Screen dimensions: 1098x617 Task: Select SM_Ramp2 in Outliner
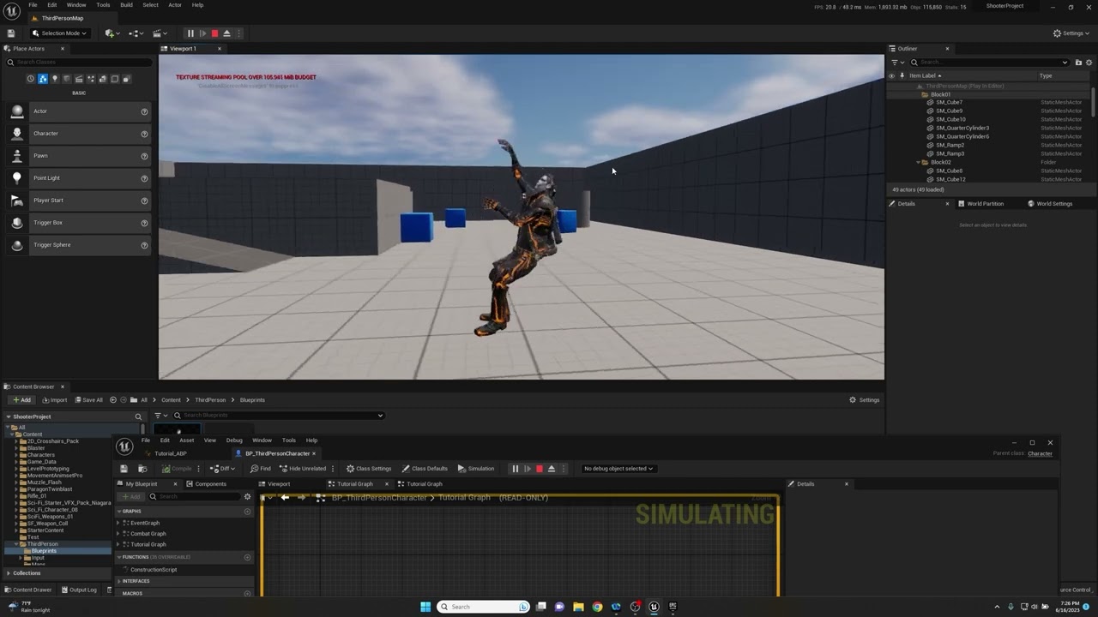(950, 146)
